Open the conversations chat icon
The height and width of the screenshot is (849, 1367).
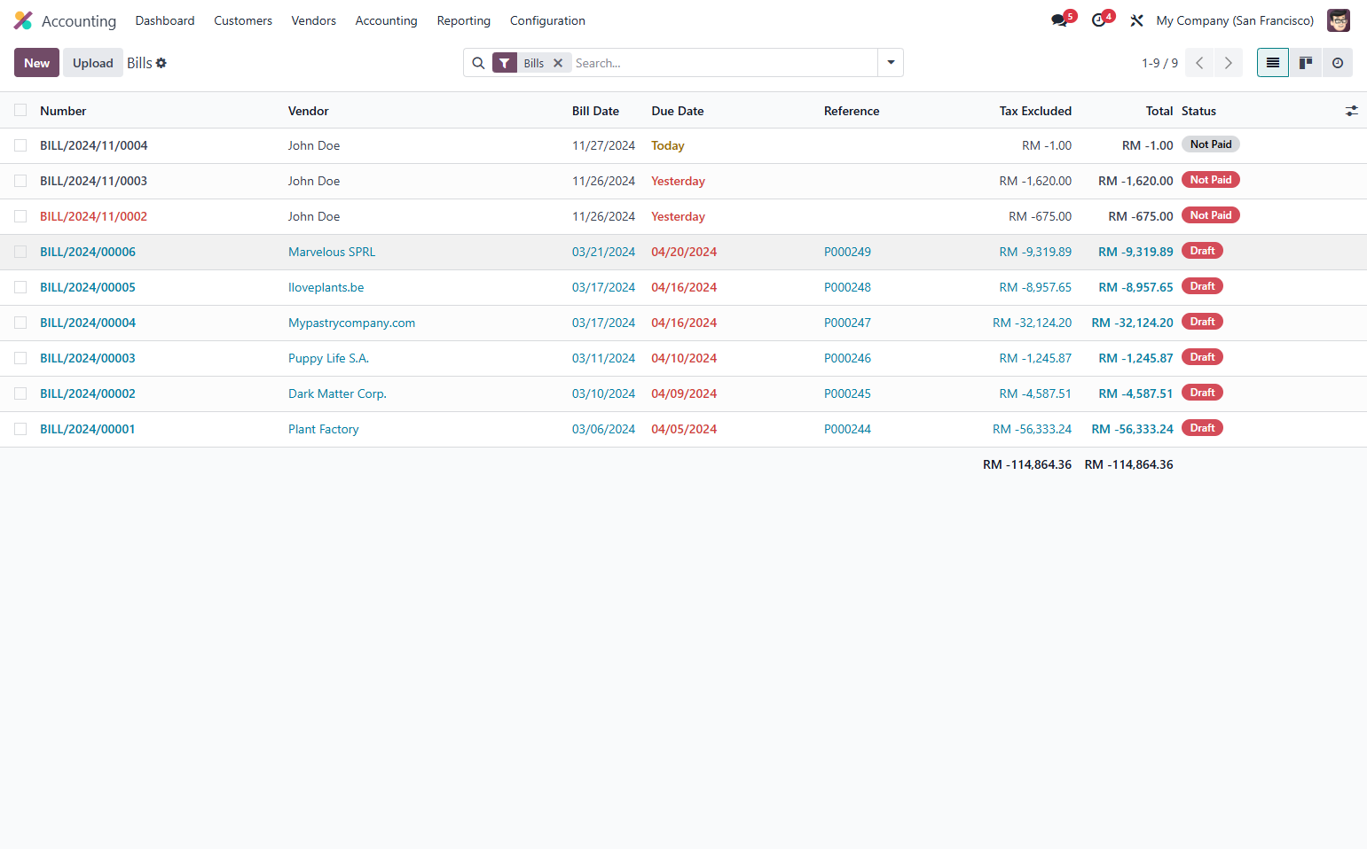tap(1059, 20)
